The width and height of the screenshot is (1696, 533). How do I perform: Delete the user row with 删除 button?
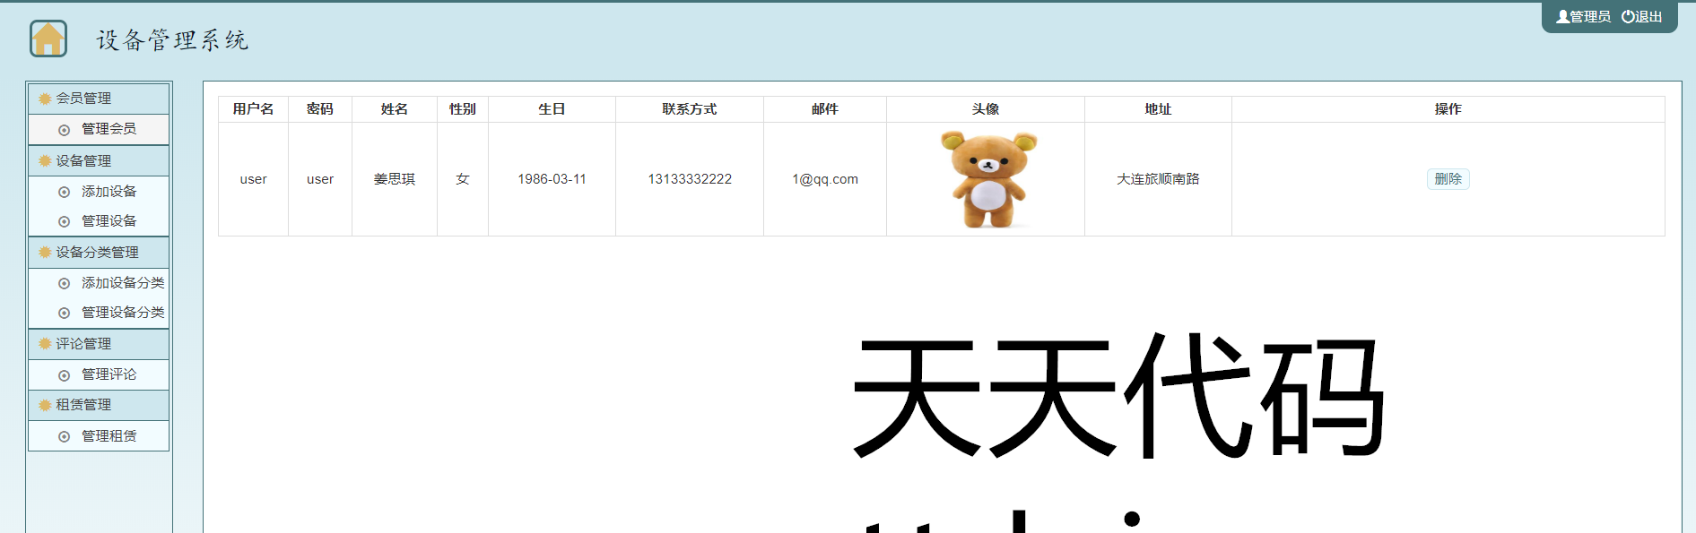pyautogui.click(x=1448, y=179)
